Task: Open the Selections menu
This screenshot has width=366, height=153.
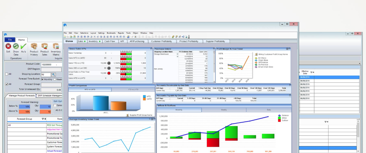Action: pyautogui.click(x=84, y=33)
